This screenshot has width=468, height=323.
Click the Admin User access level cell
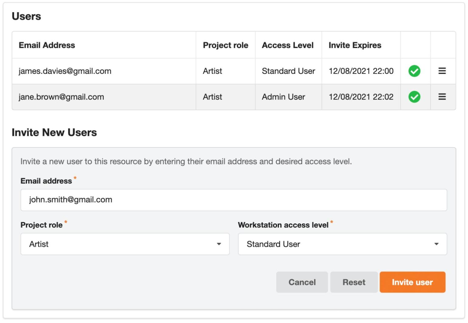tap(283, 97)
